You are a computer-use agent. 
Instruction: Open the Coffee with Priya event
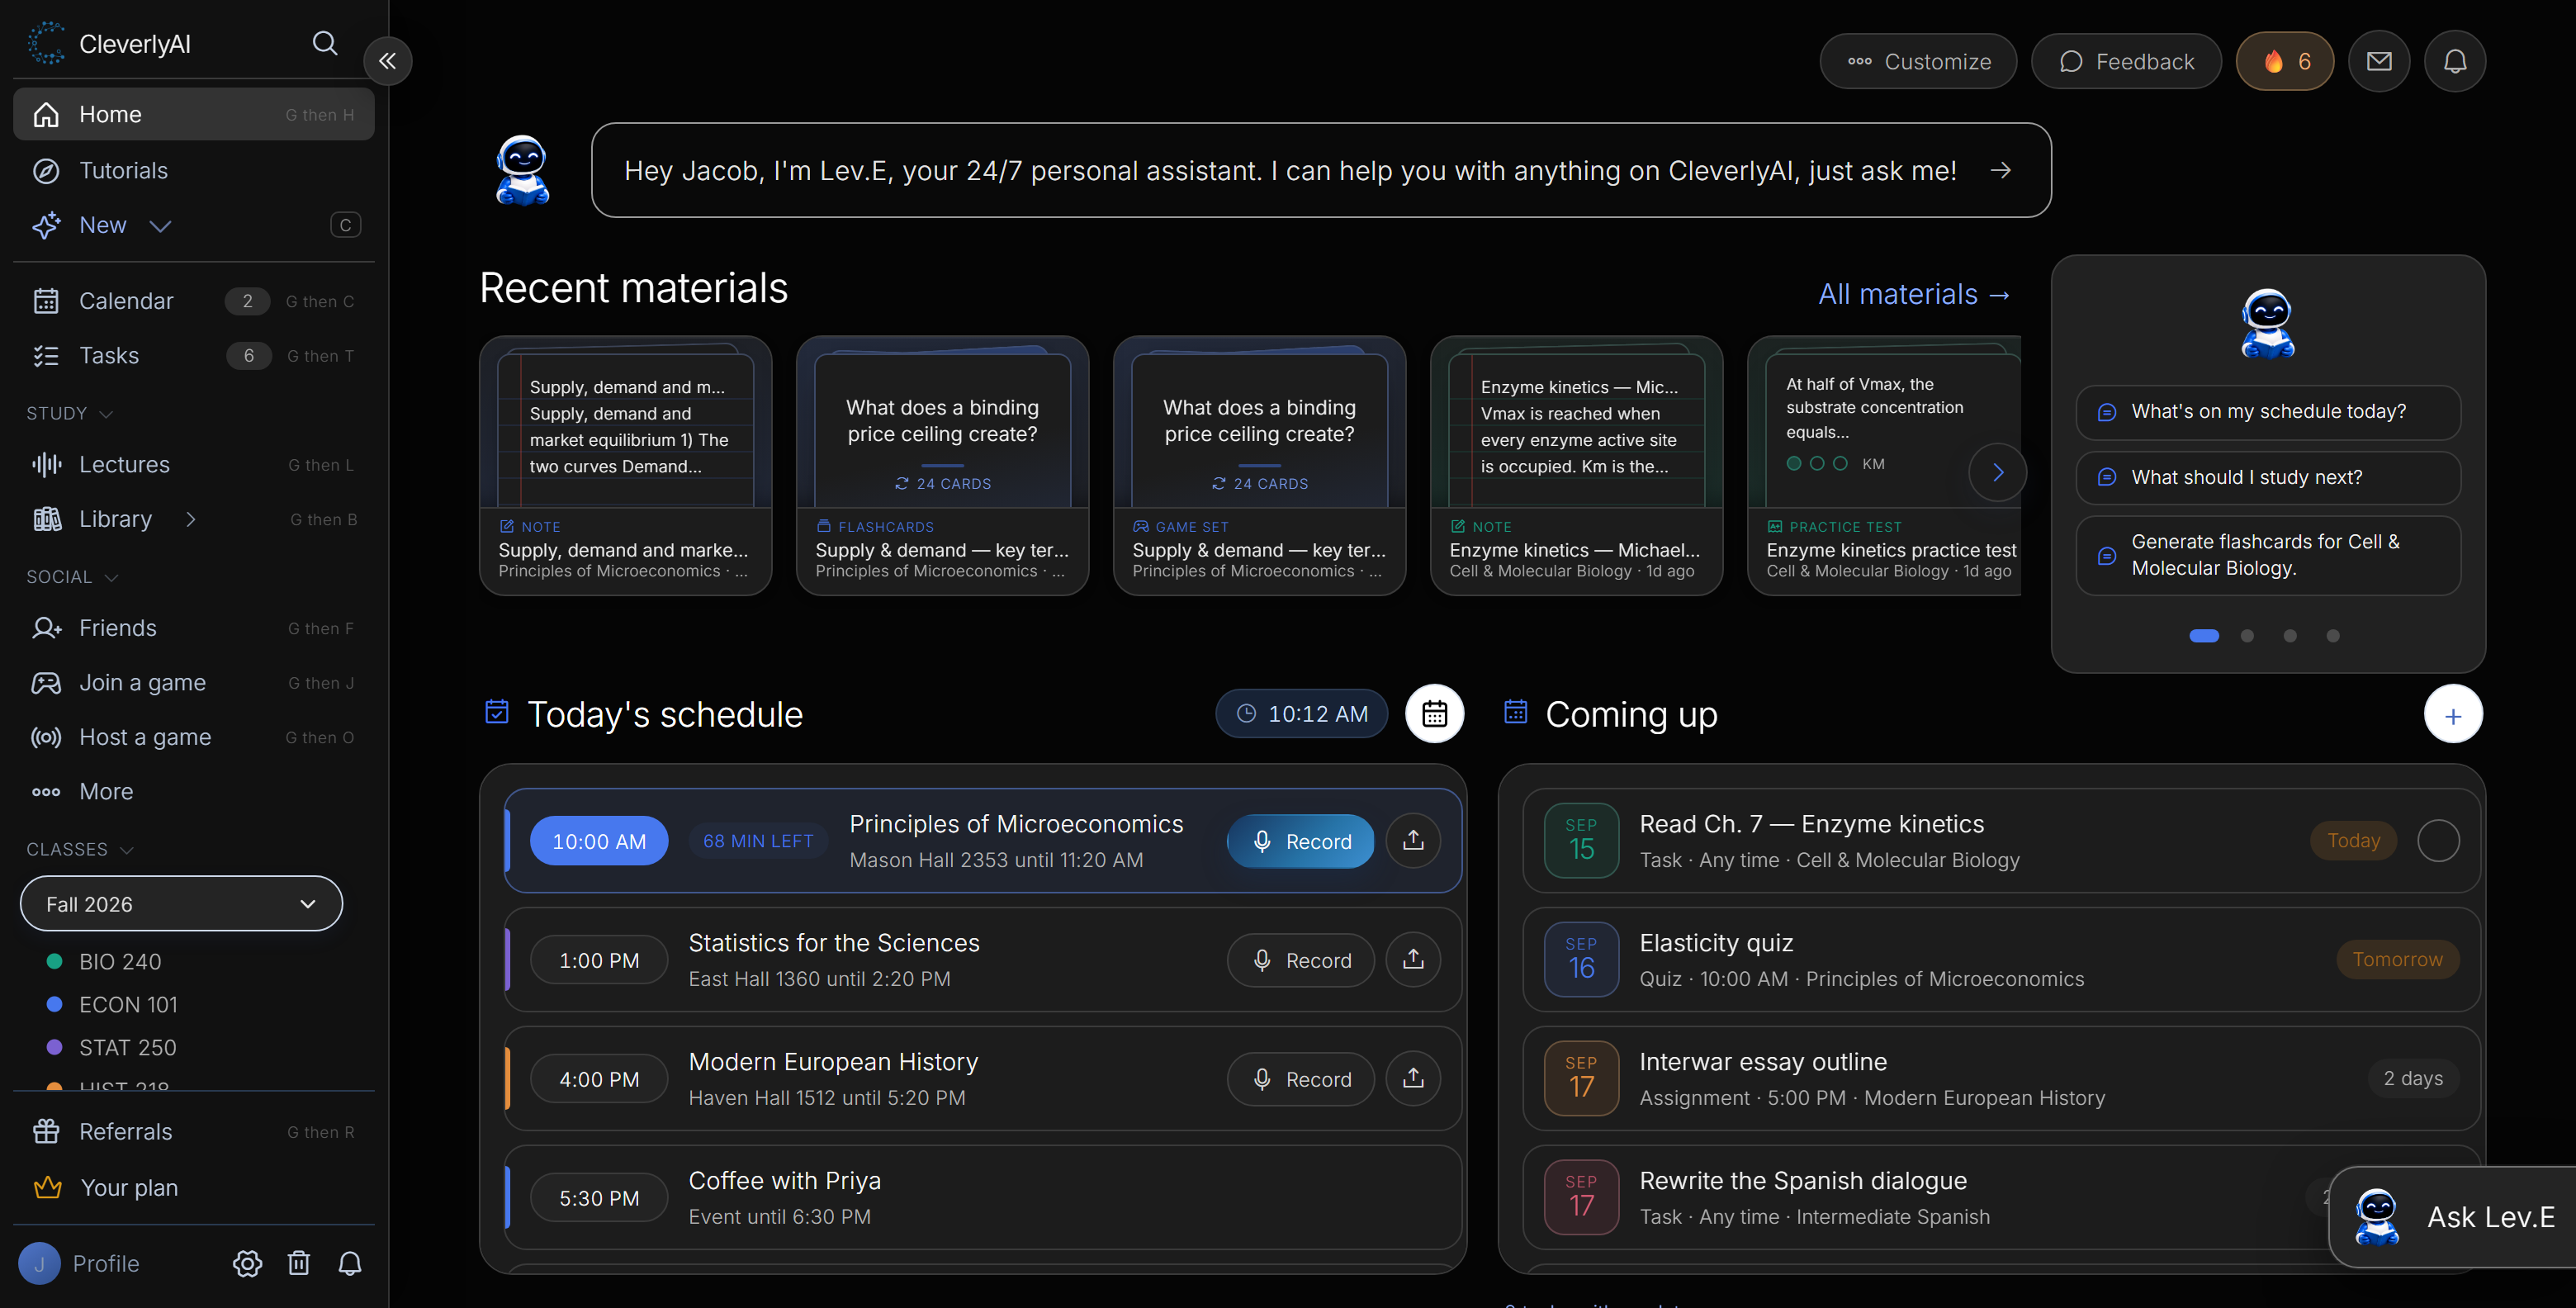983,1197
